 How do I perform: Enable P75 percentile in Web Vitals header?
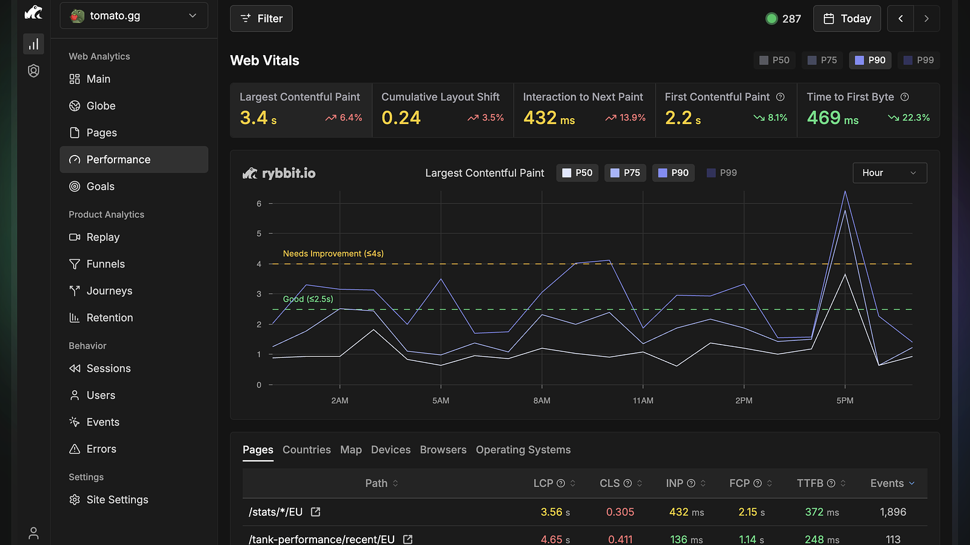tap(822, 60)
